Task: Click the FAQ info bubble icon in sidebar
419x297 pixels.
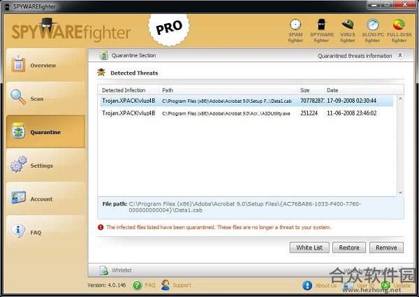Action: pyautogui.click(x=18, y=231)
